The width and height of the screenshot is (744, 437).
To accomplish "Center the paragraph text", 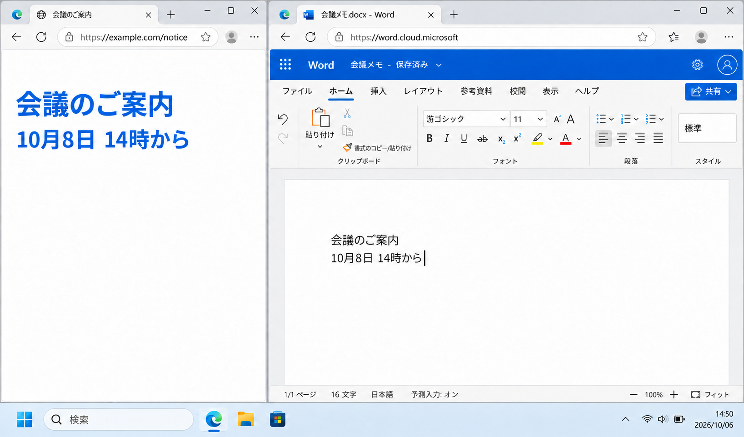I will pyautogui.click(x=622, y=138).
